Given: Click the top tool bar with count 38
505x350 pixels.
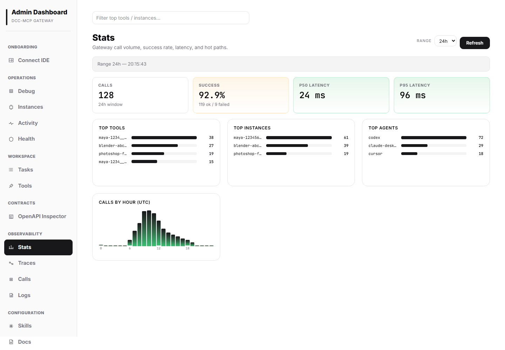Looking at the screenshot, I should pos(164,138).
